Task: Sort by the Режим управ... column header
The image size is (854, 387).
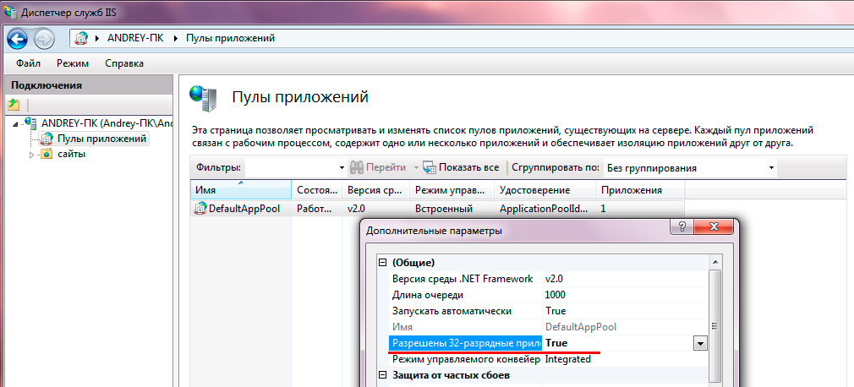Action: point(452,190)
